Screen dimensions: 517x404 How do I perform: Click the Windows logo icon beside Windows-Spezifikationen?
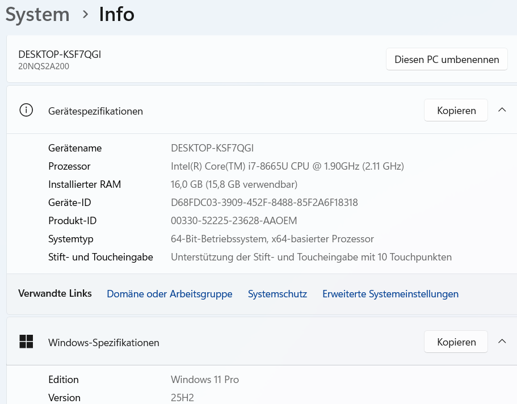[26, 342]
